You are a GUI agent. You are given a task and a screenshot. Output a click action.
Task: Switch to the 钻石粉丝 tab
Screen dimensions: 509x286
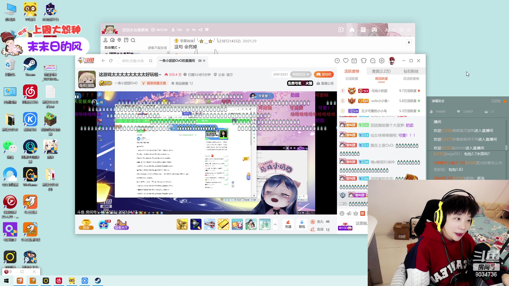[x=411, y=71]
